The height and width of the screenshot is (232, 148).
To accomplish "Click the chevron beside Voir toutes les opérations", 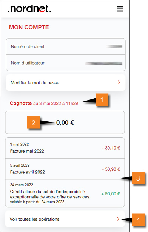I will pos(118,219).
